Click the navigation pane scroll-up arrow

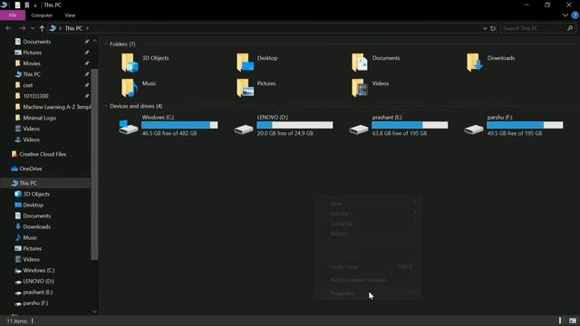pos(94,41)
